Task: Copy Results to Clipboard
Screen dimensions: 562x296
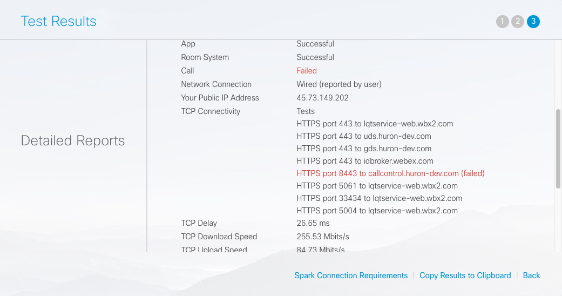Action: 465,275
